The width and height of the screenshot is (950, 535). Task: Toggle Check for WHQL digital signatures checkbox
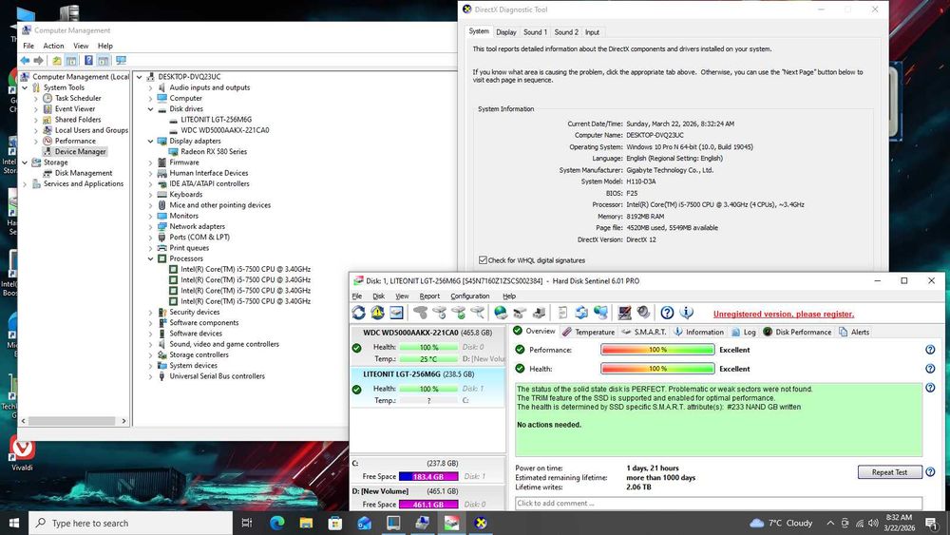[x=483, y=260]
